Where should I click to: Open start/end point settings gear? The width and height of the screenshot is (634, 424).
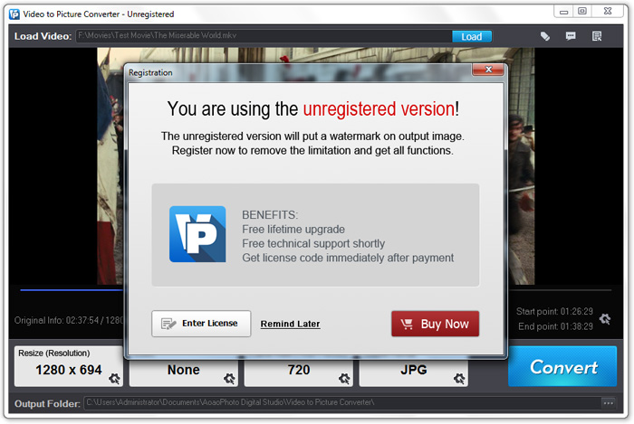coord(605,319)
